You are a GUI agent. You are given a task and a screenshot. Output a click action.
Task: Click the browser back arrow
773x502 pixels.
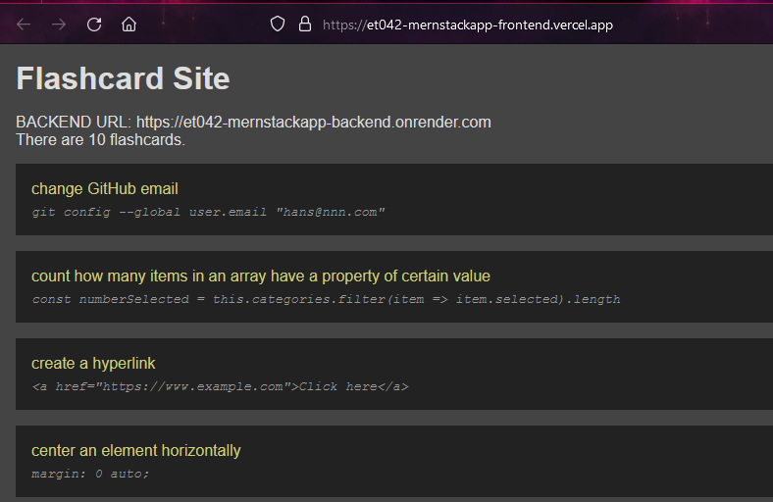pyautogui.click(x=24, y=25)
